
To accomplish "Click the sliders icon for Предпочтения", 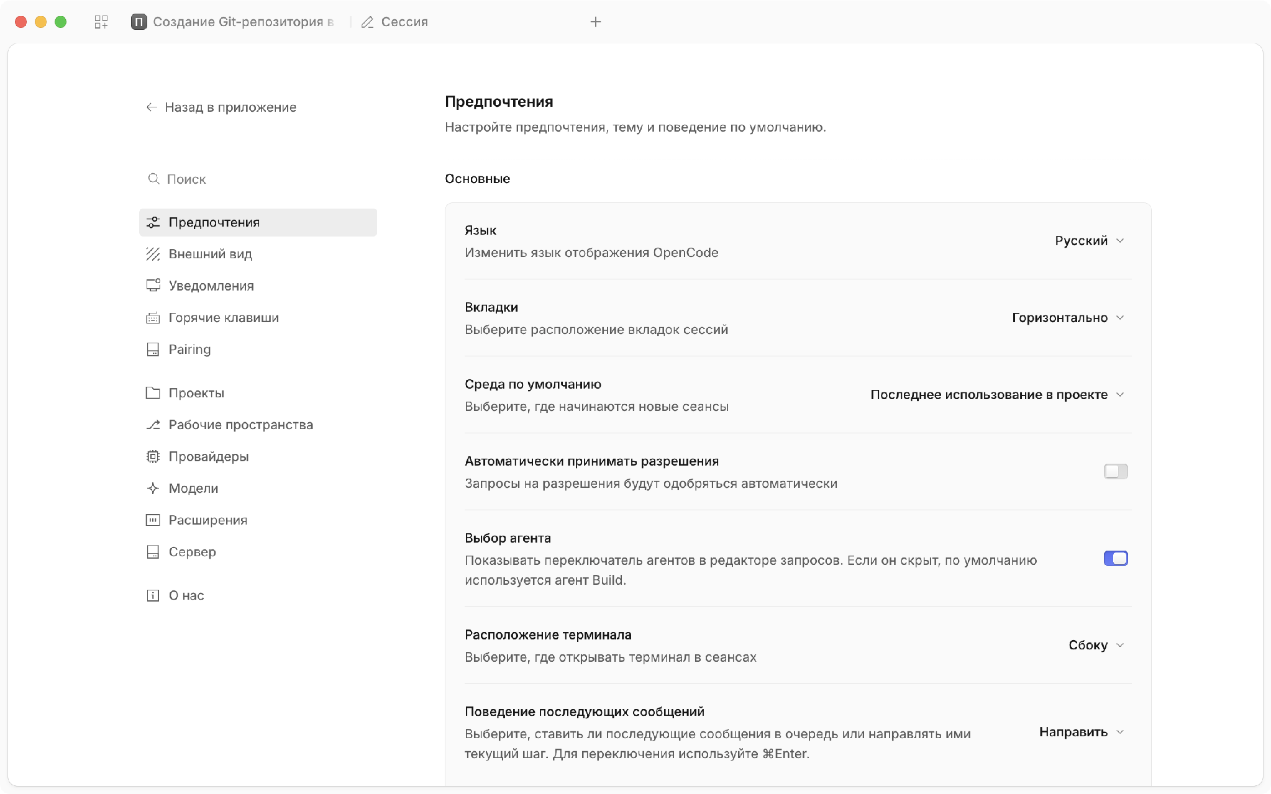I will click(x=153, y=222).
